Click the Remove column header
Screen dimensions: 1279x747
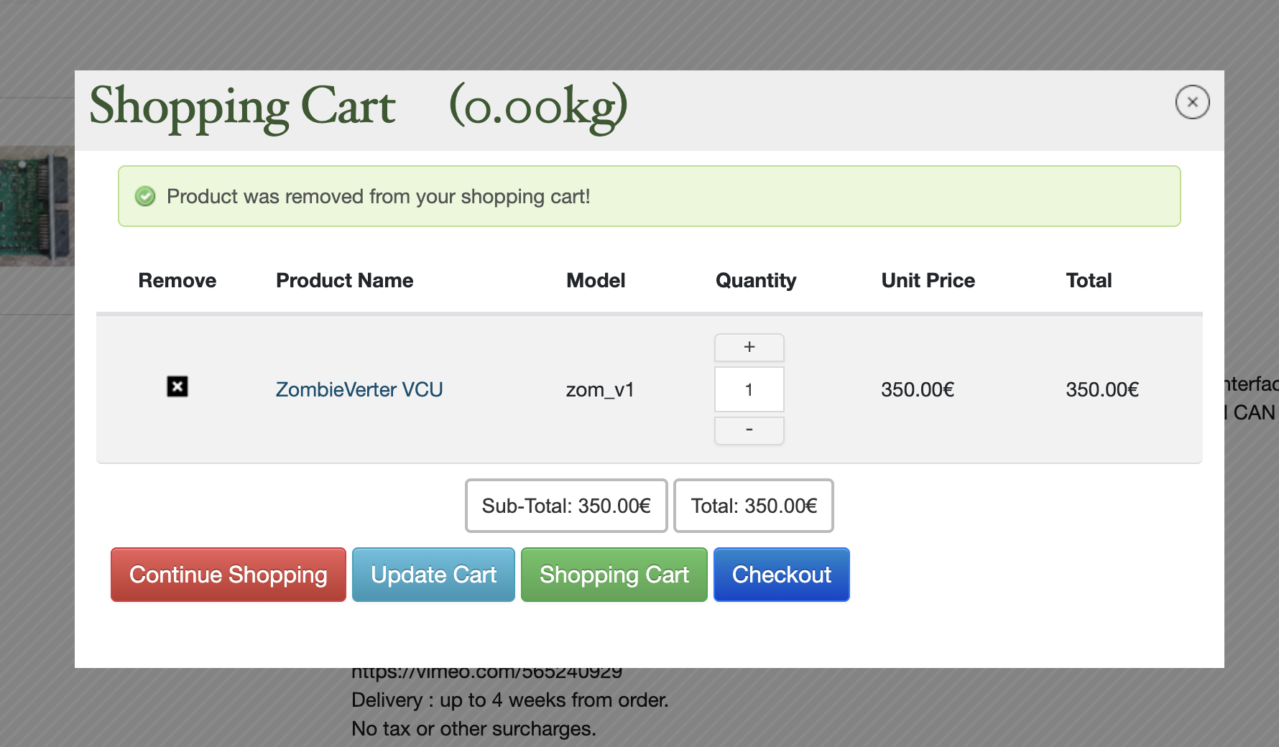coord(177,280)
